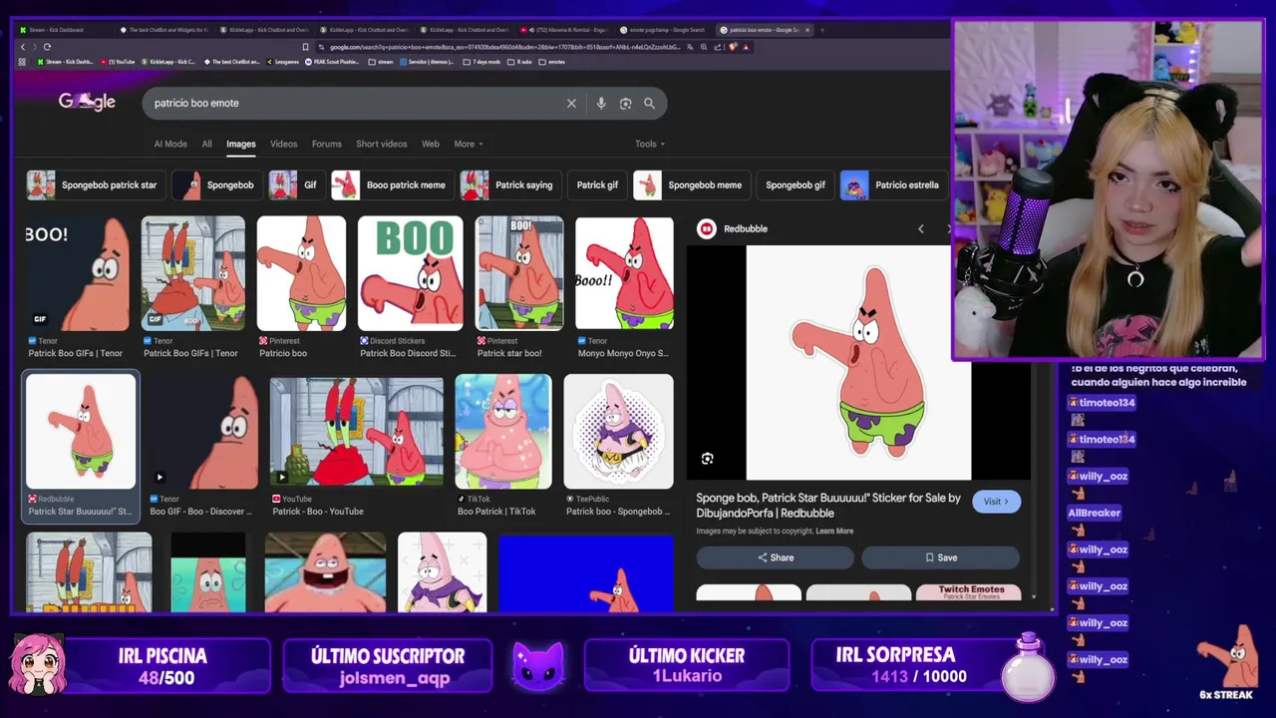Switch to Videos tab
The width and height of the screenshot is (1276, 718).
[283, 144]
